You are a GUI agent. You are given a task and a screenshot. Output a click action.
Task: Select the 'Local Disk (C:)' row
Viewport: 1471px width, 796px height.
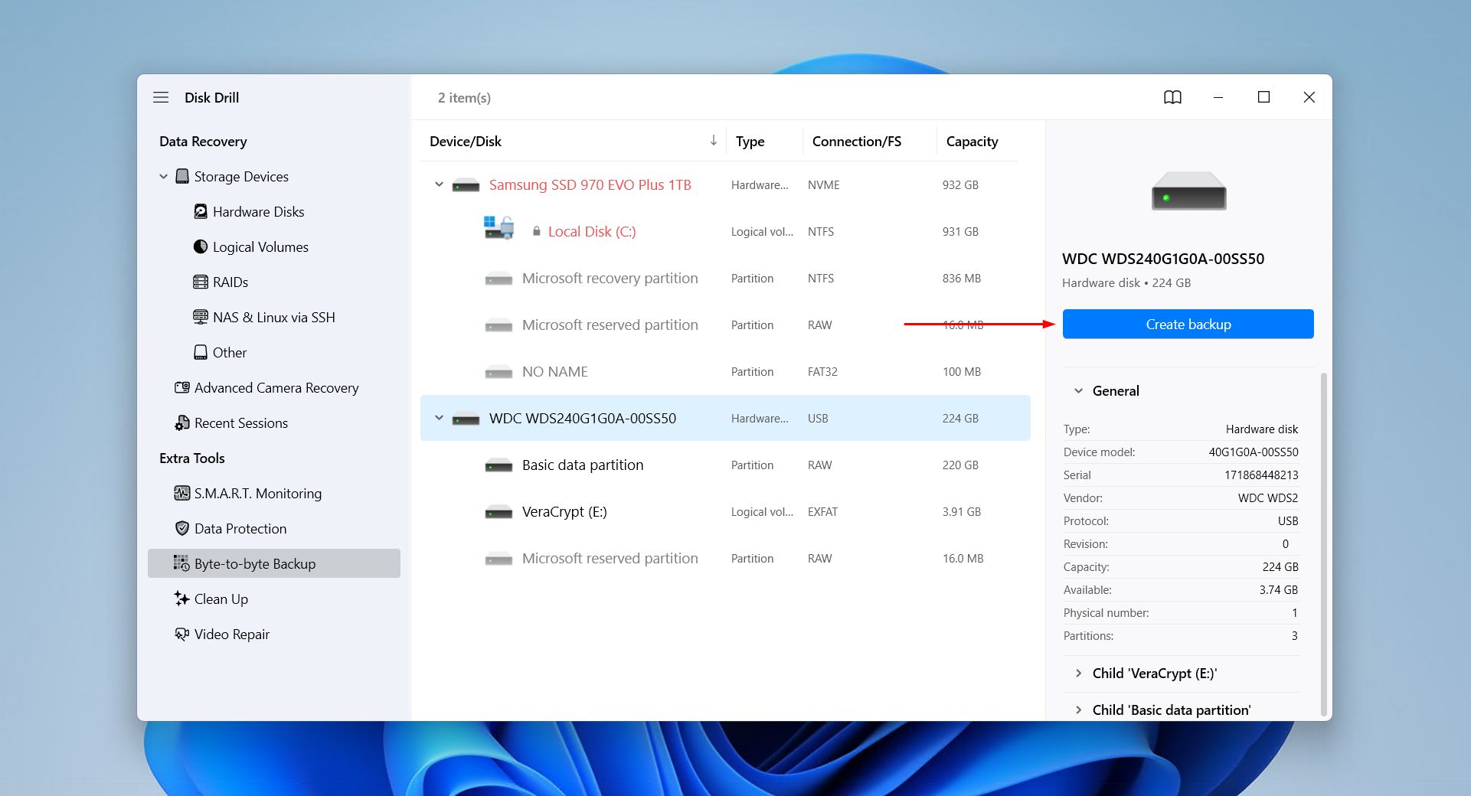point(725,231)
